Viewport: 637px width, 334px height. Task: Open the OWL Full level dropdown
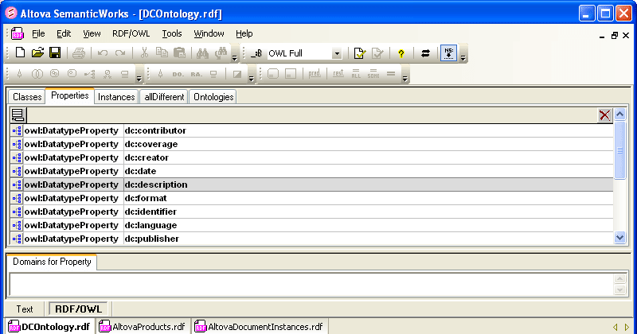[x=337, y=53]
